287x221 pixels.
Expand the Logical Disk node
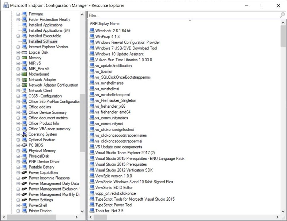(18, 52)
